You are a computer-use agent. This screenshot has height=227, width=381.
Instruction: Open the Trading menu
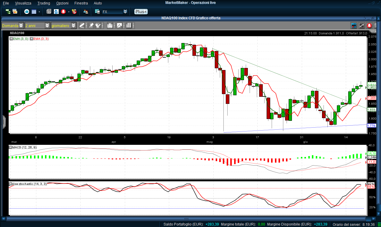43,3
